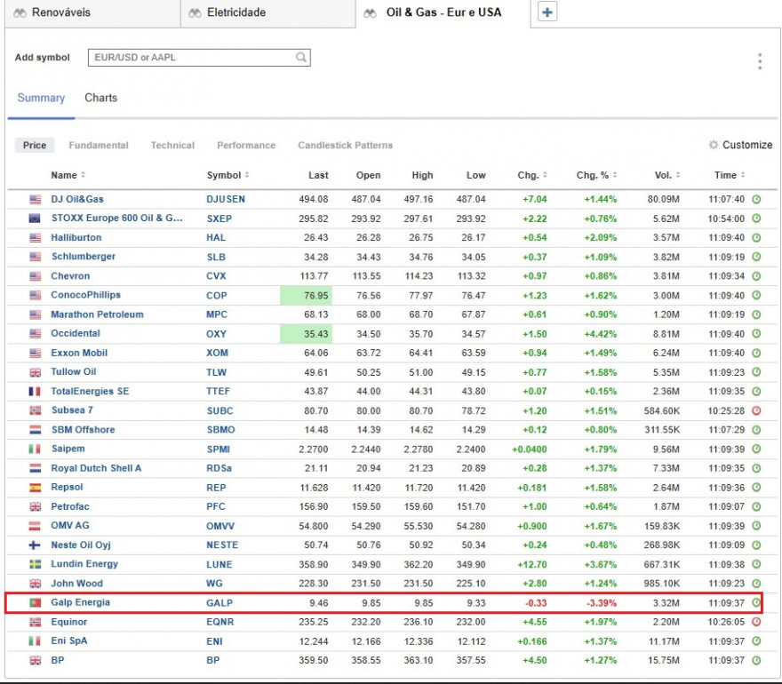Click the plus icon to add watchlist
This screenshot has height=684, width=782.
(547, 12)
